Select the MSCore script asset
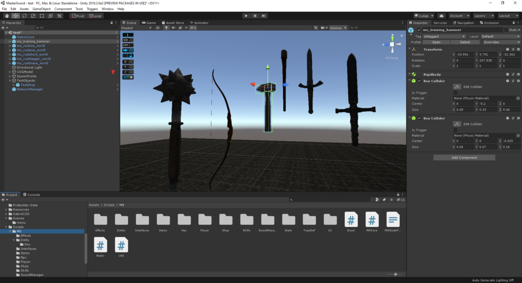 pyautogui.click(x=372, y=220)
